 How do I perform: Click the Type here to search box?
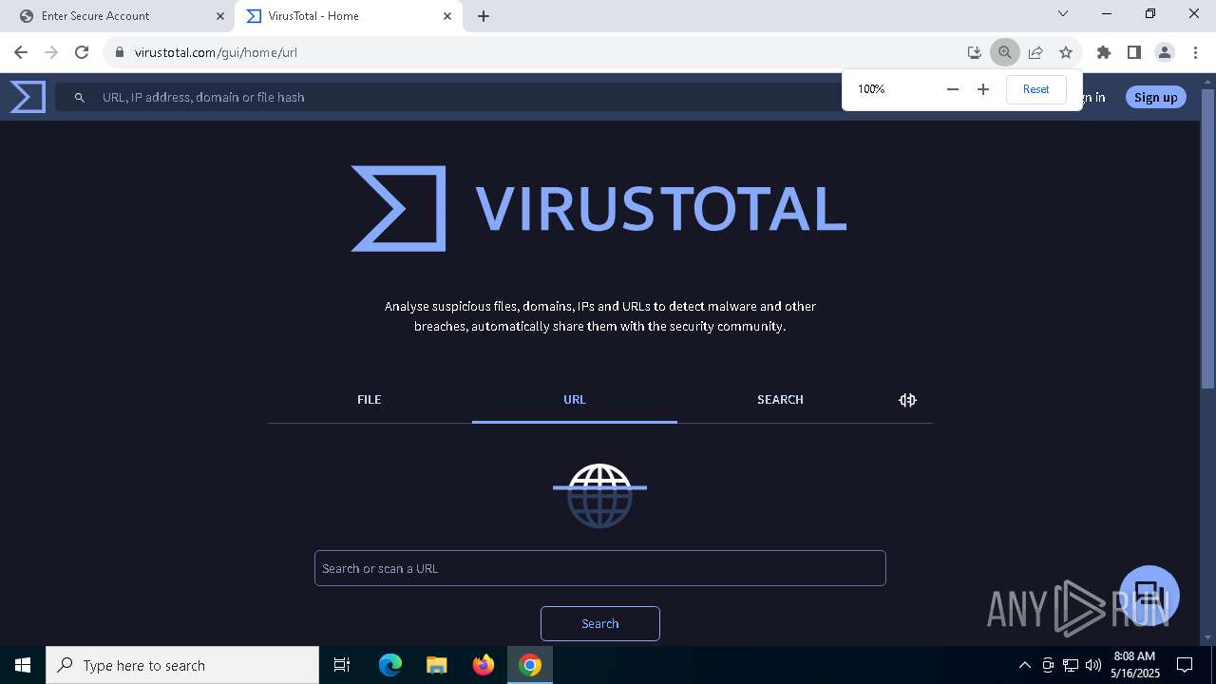pos(182,665)
